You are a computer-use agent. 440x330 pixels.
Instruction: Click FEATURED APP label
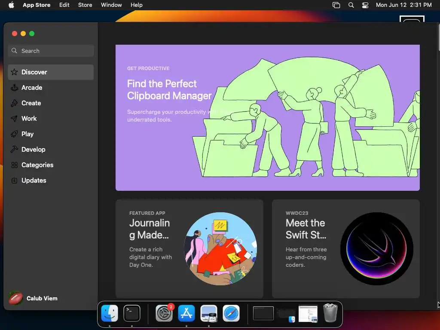147,213
